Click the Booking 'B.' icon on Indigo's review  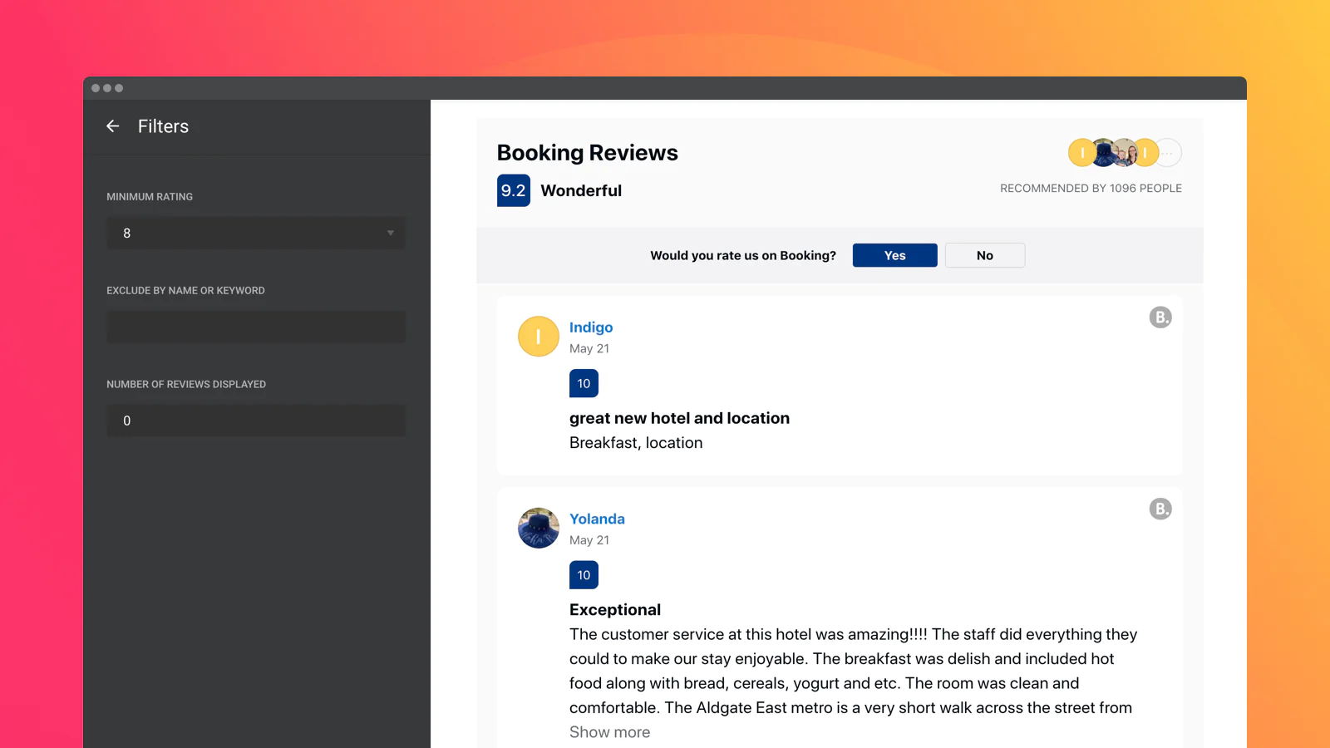(x=1160, y=317)
